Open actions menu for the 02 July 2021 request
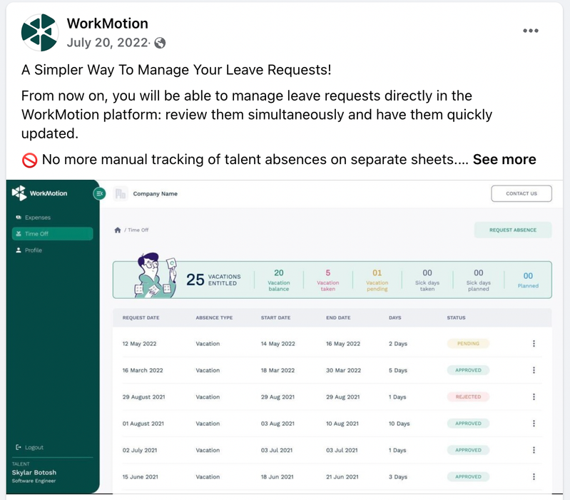This screenshot has height=500, width=570. pyautogui.click(x=534, y=450)
